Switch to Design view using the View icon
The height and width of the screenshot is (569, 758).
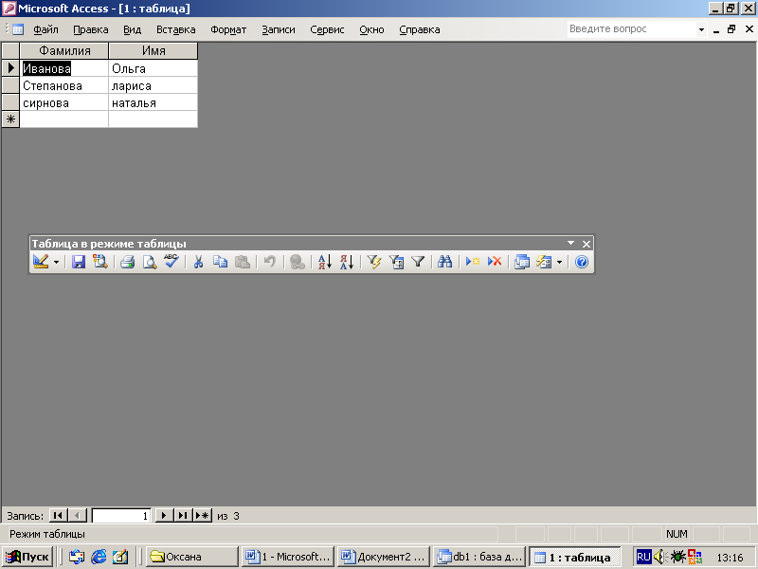(x=41, y=262)
